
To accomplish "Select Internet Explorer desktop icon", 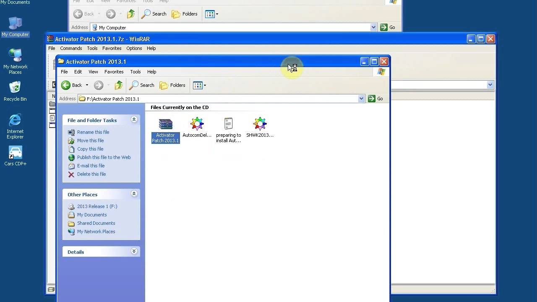I will 15,126.
